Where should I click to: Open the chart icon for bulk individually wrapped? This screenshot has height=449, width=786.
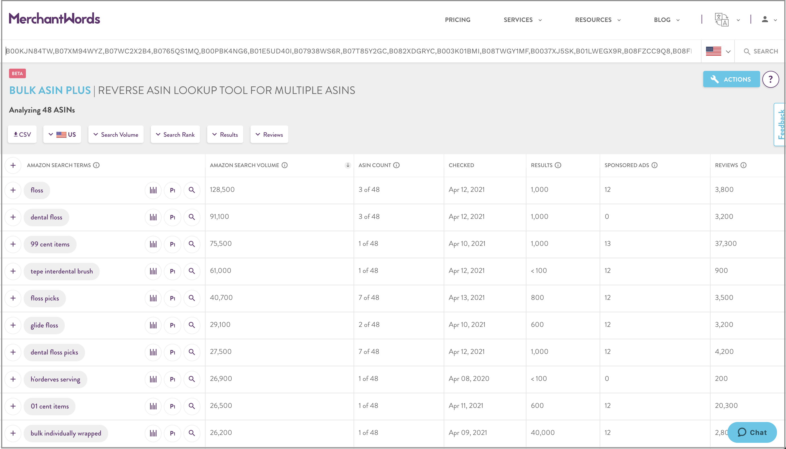coord(153,433)
